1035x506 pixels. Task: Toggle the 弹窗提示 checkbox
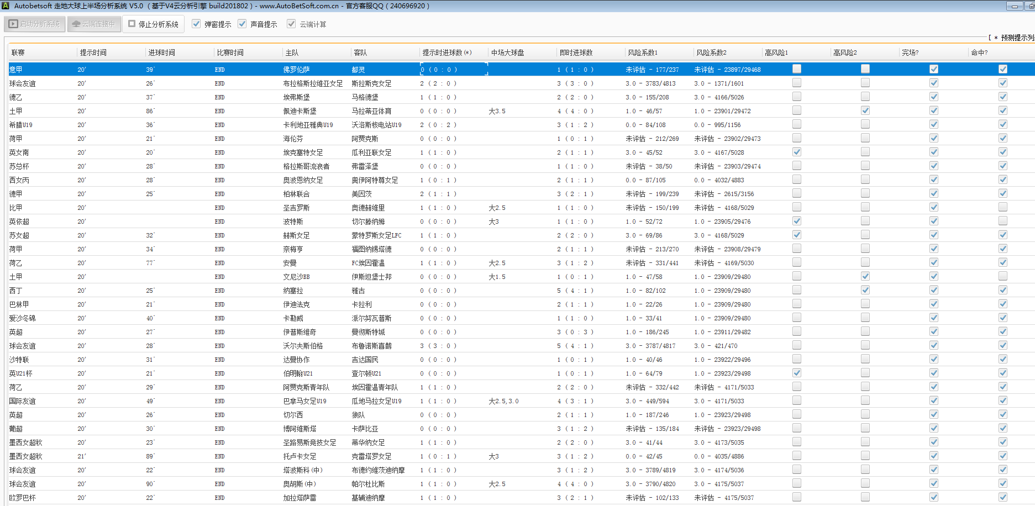(x=196, y=24)
